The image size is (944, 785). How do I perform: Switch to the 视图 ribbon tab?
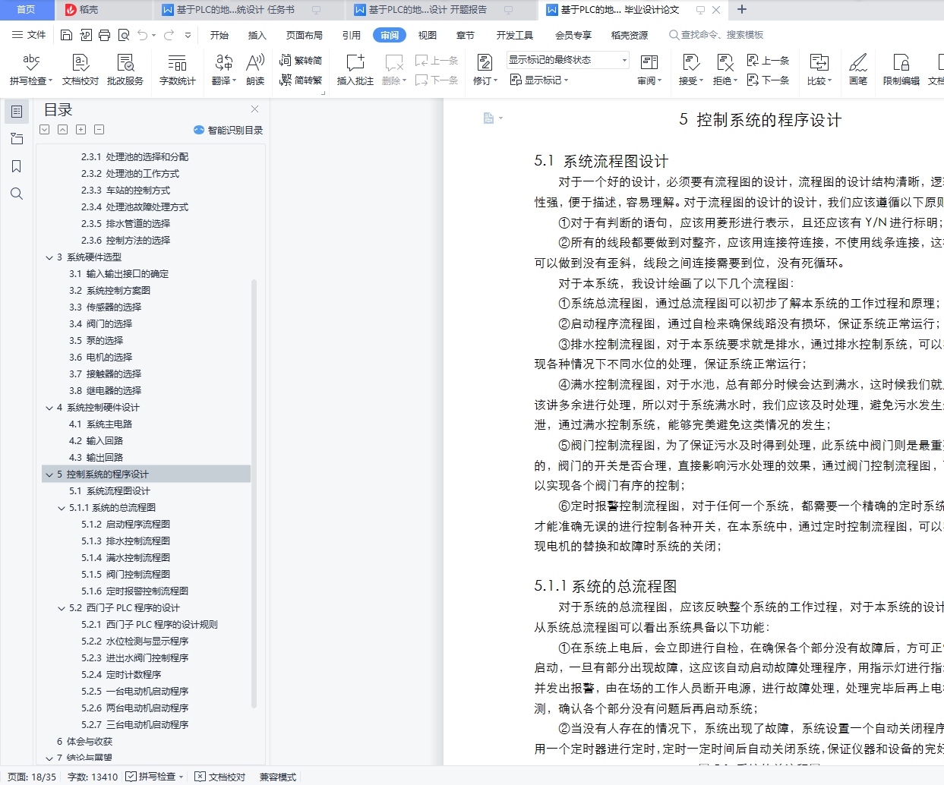click(x=428, y=35)
